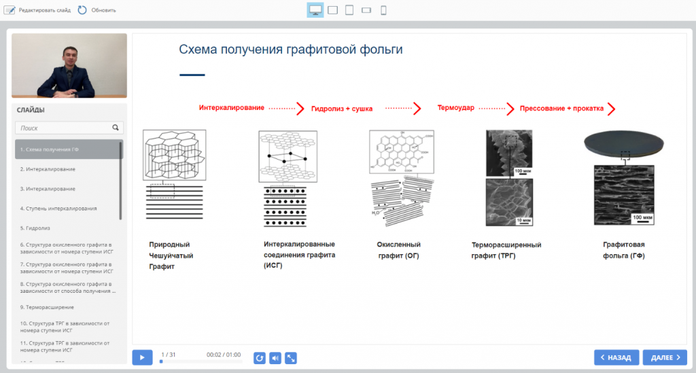Open Редактировать слайд link
The height and width of the screenshot is (373, 696).
click(44, 10)
